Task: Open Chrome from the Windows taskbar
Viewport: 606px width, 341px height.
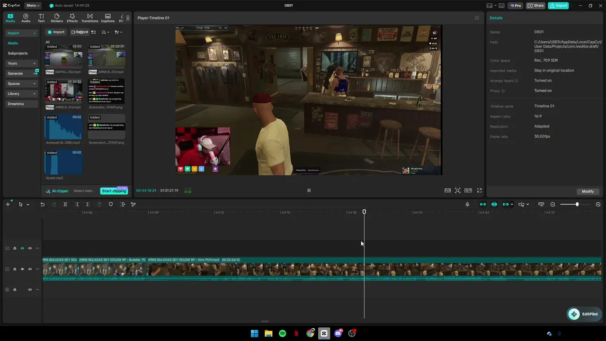Action: 310,333
